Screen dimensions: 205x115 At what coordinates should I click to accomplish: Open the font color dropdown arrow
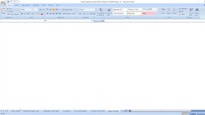click(44, 14)
